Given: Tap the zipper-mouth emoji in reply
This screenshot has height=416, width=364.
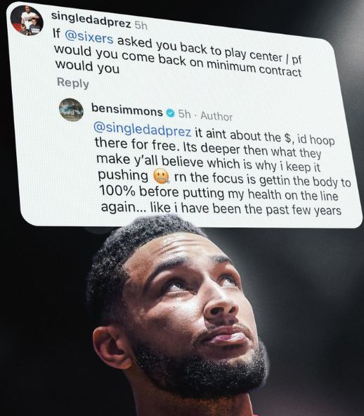Looking at the screenshot, I should point(161,176).
